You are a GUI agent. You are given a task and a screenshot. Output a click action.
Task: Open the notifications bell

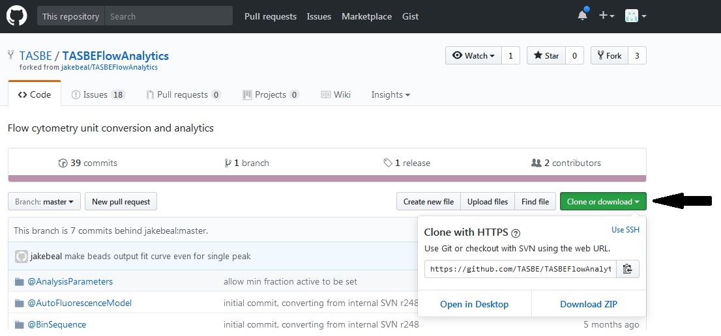[583, 15]
